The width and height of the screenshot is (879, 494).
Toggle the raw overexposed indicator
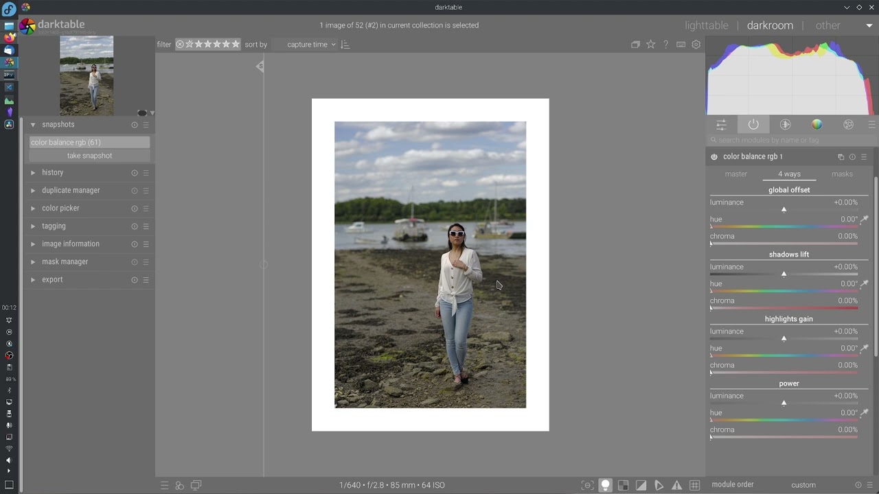623,485
